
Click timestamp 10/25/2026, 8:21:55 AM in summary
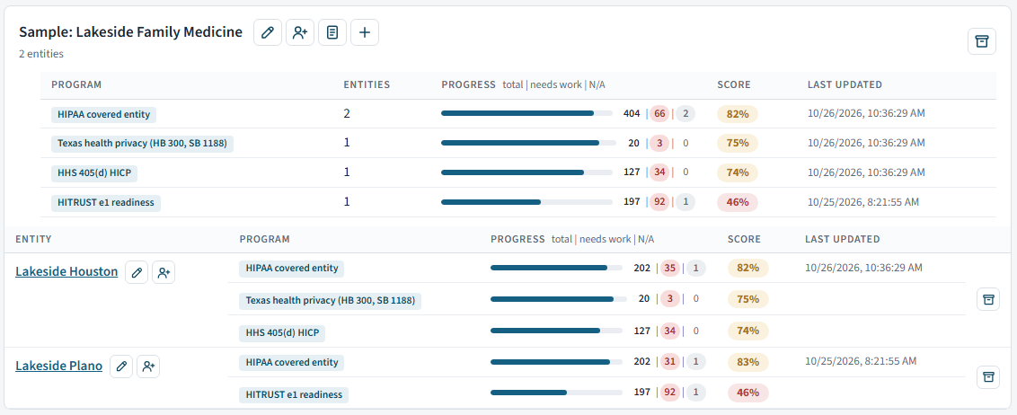point(863,202)
